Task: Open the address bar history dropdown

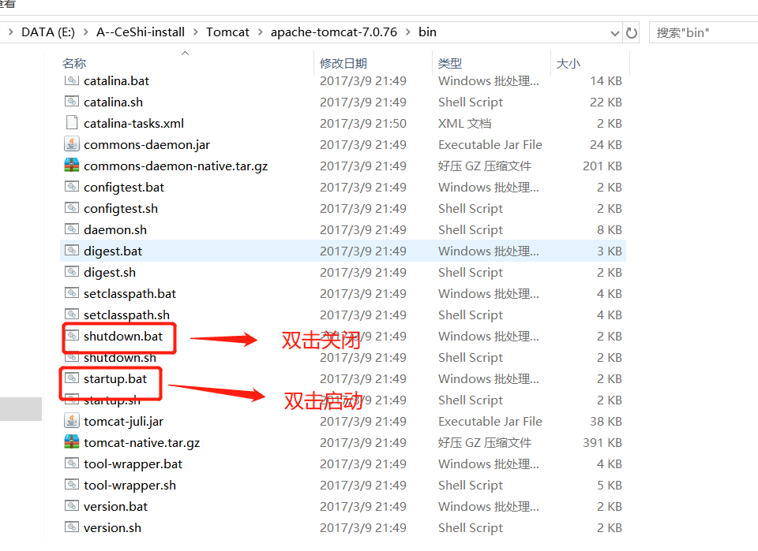Action: 615,33
